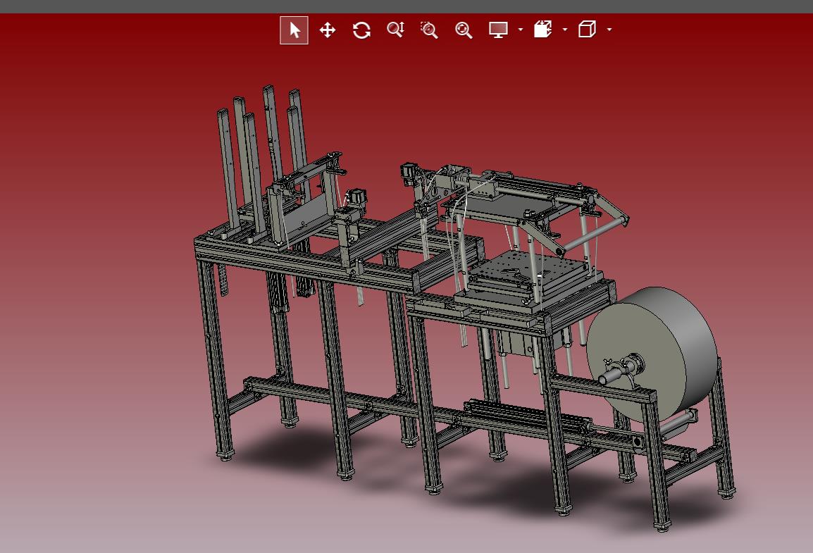Open section view dropdown arrow

564,30
